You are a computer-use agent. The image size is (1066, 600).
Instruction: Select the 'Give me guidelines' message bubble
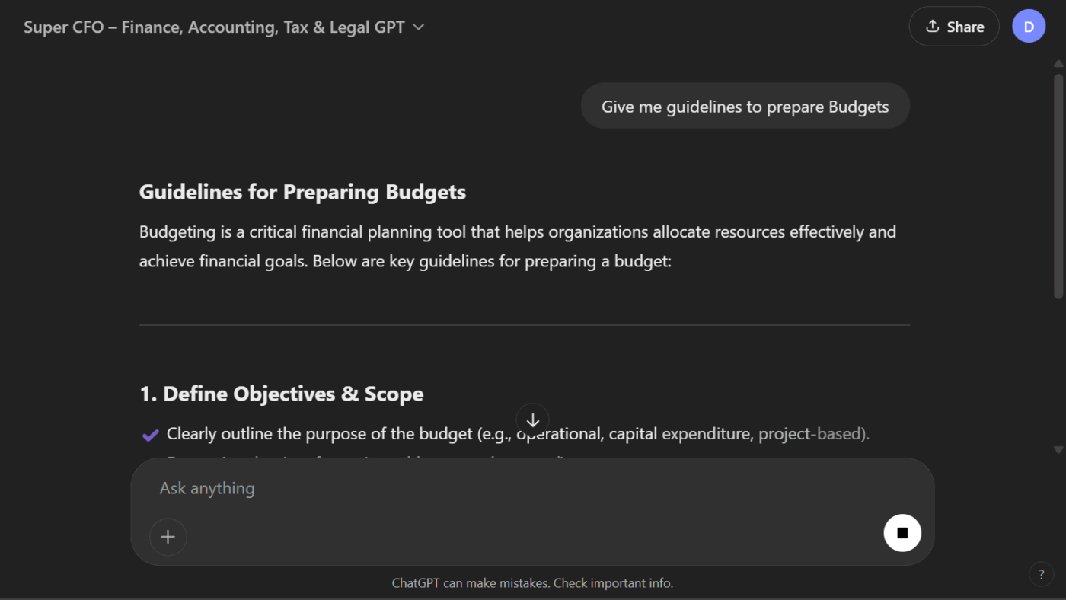pyautogui.click(x=745, y=107)
